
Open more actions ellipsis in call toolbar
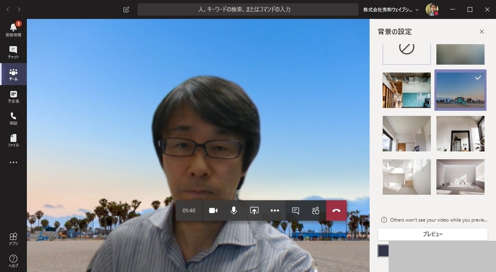275,211
